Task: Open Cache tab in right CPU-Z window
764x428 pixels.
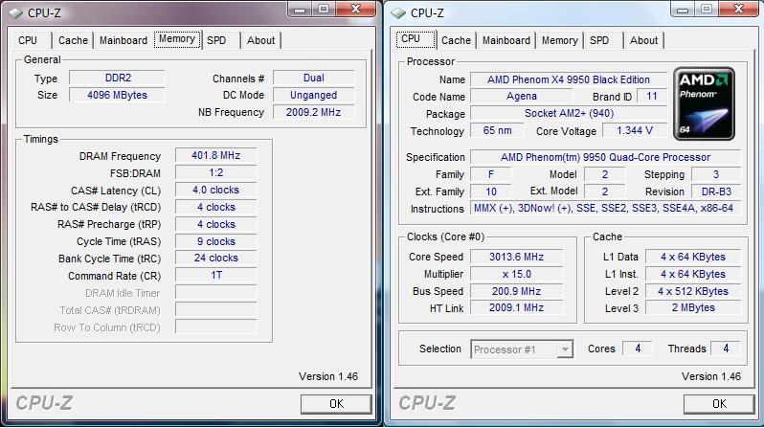Action: 456,40
